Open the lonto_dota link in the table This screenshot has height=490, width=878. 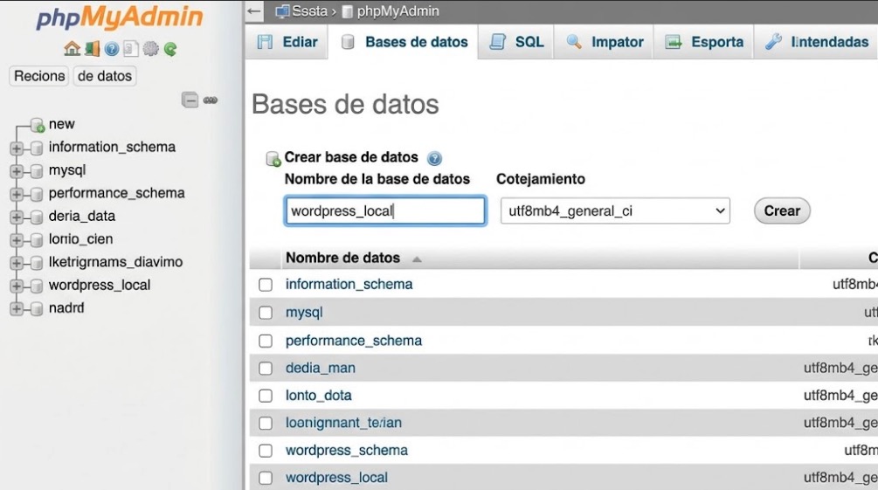click(x=319, y=396)
